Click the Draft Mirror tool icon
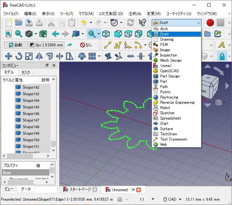Image resolution: width=232 pixels, height=205 pixels. coord(39,56)
